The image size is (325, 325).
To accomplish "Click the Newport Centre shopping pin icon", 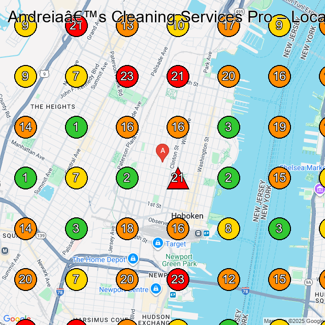I will click(156, 289).
